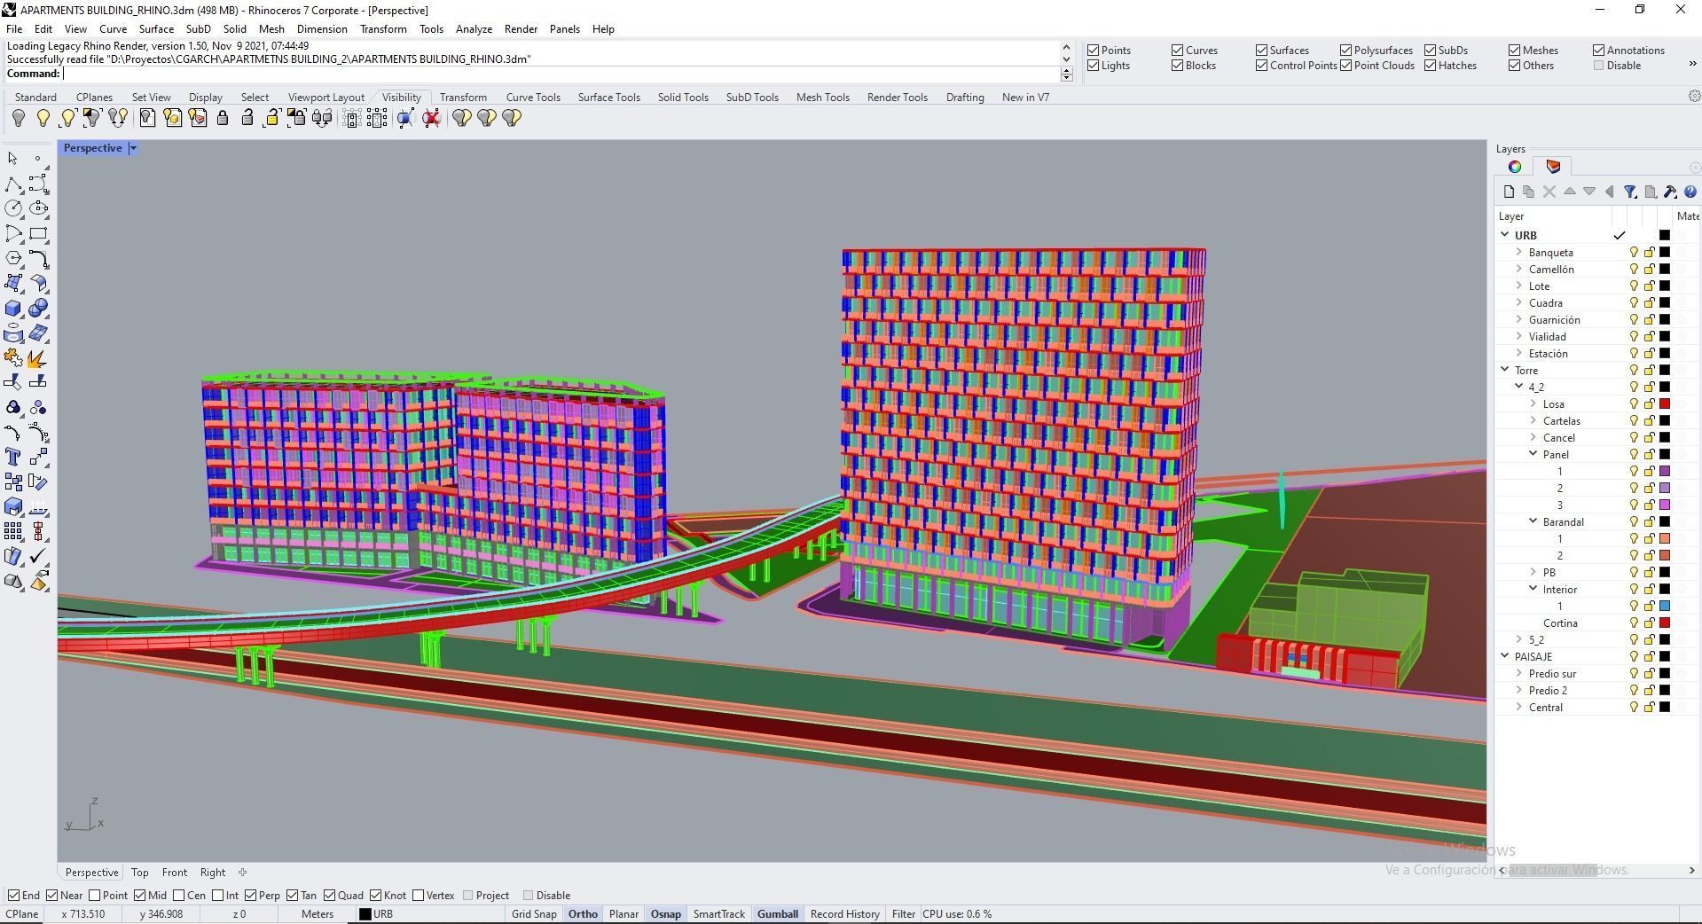Select the Circle tool in left sidebar
Viewport: 1702px width, 924px height.
(13, 208)
